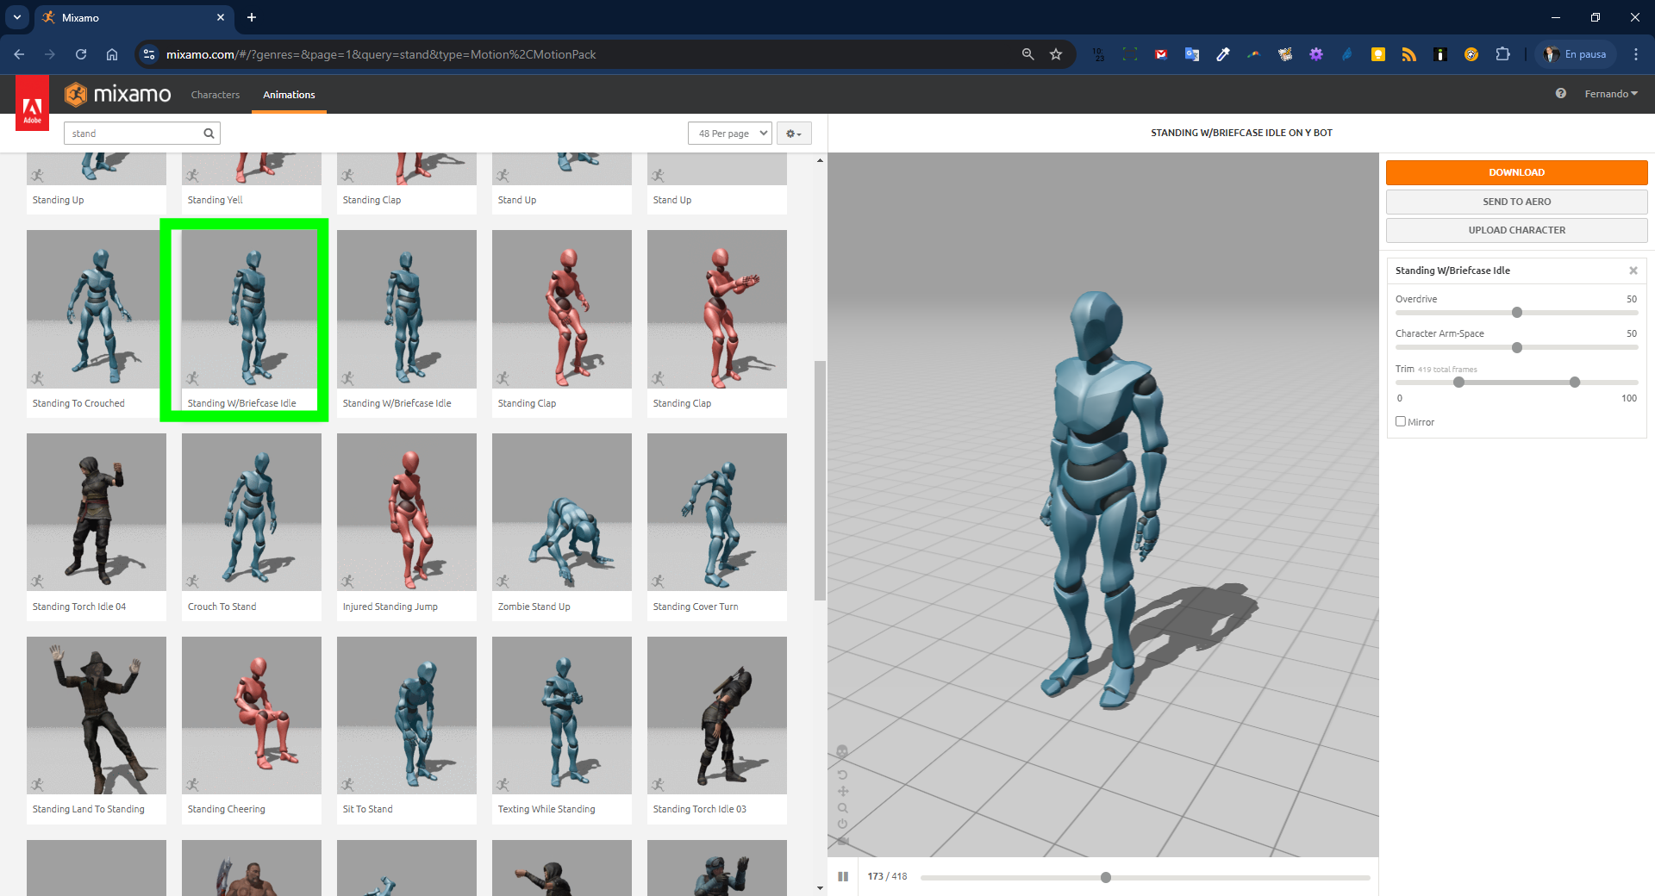Image resolution: width=1655 pixels, height=896 pixels.
Task: Click the zoom magnifier icon in viewer
Action: 842,808
